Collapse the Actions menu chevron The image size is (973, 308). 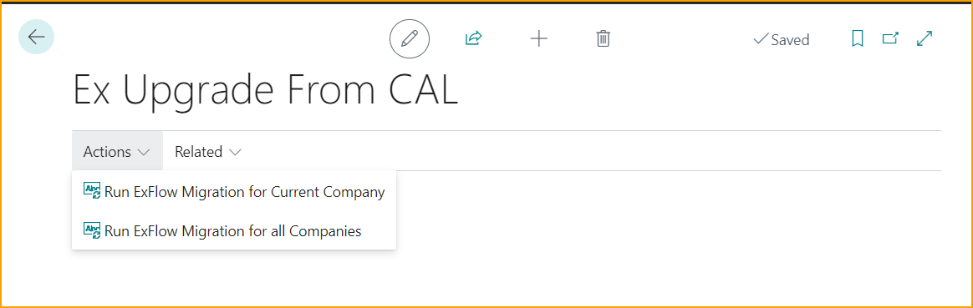tap(144, 152)
